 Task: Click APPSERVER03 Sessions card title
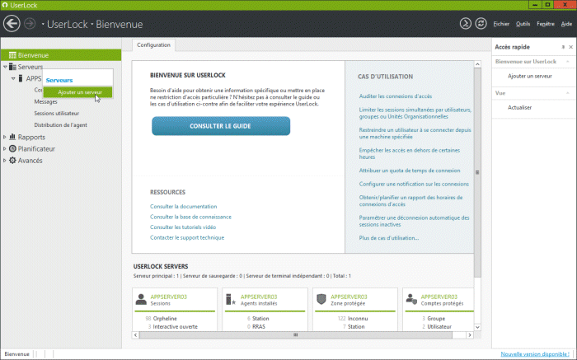(x=168, y=297)
